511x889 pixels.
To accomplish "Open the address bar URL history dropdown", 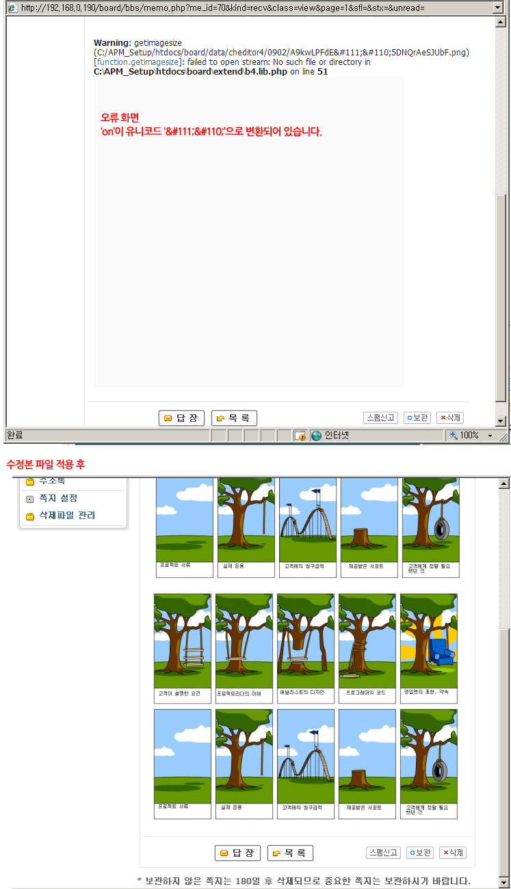I will click(x=498, y=8).
